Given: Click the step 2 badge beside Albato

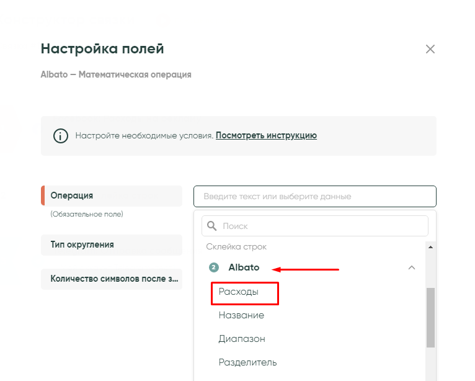Looking at the screenshot, I should pyautogui.click(x=214, y=267).
